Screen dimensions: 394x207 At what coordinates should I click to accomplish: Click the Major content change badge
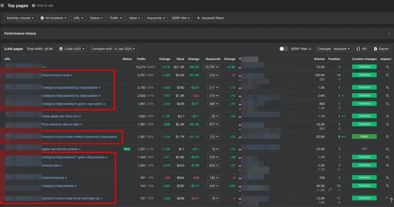[x=364, y=136]
